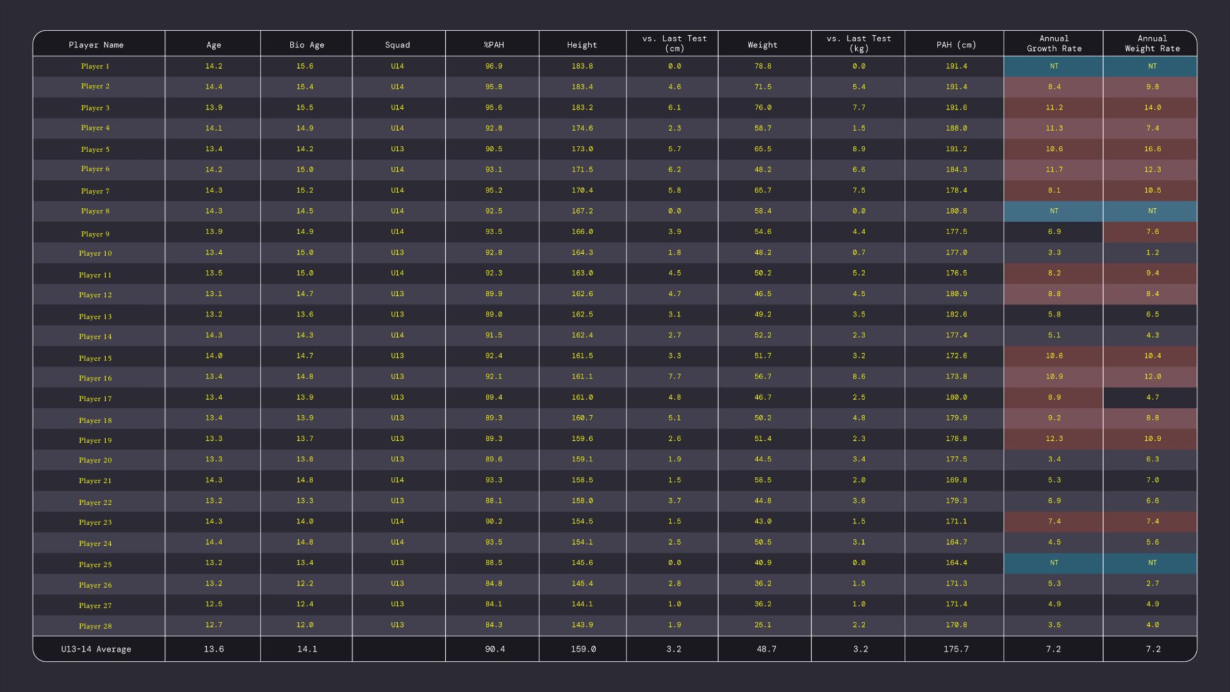1230x692 pixels.
Task: Select Player 3's height value 183.2
Action: (582, 108)
